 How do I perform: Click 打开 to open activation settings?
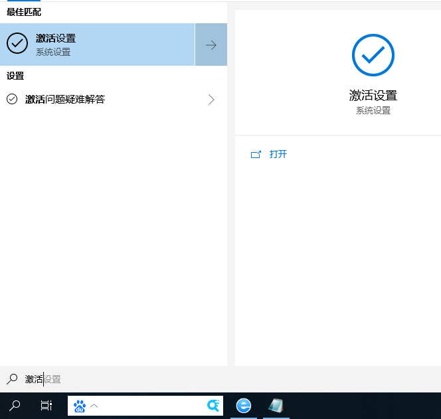(x=278, y=154)
